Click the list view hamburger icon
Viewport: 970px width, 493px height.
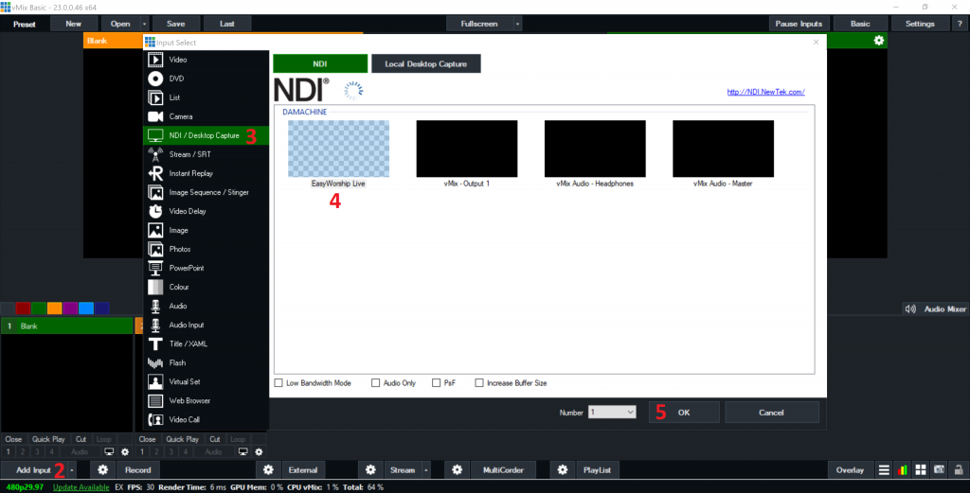click(x=884, y=470)
